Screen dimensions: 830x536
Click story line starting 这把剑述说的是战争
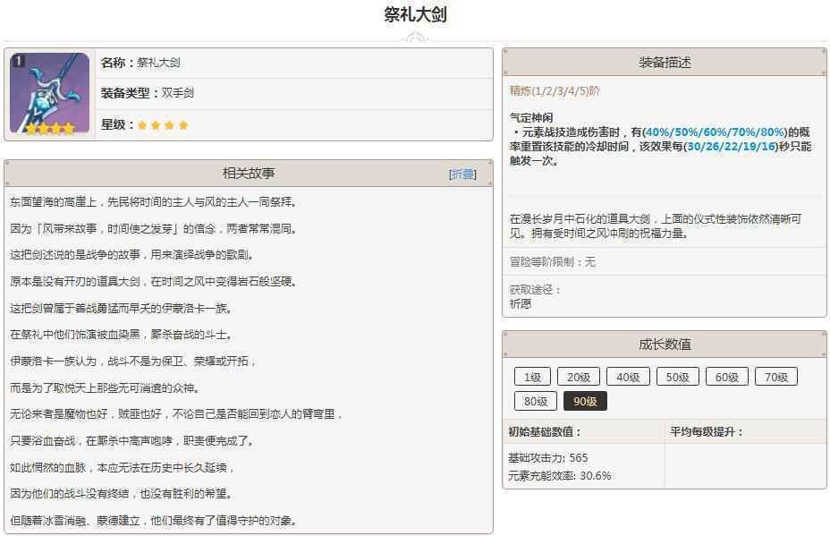coord(133,255)
